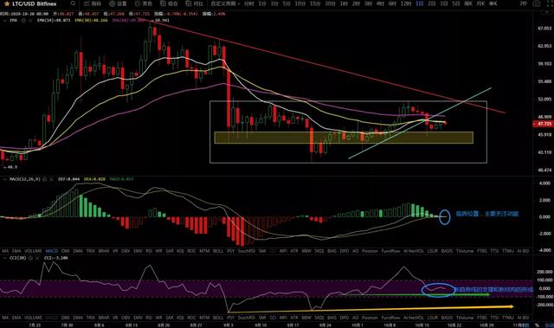Choose AI-BSI in the indicator row above the date axis
This screenshot has height=328, width=554.
pos(523,318)
